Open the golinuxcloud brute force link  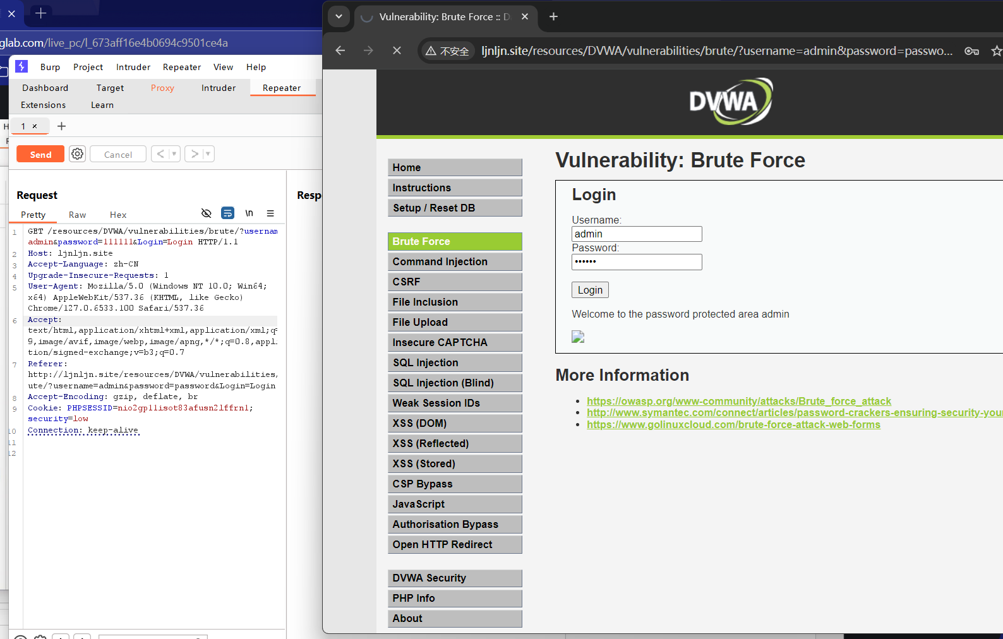[x=733, y=424]
